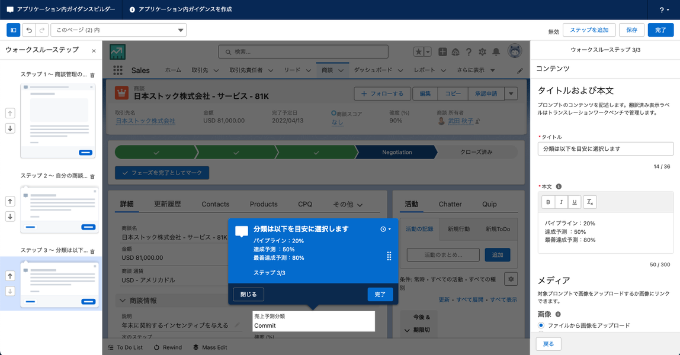Image resolution: width=680 pixels, height=355 pixels.
Task: Apply bold formatting in body editor
Action: click(548, 202)
